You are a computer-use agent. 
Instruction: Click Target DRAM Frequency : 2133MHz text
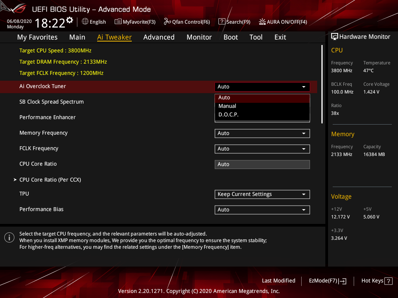tap(63, 62)
